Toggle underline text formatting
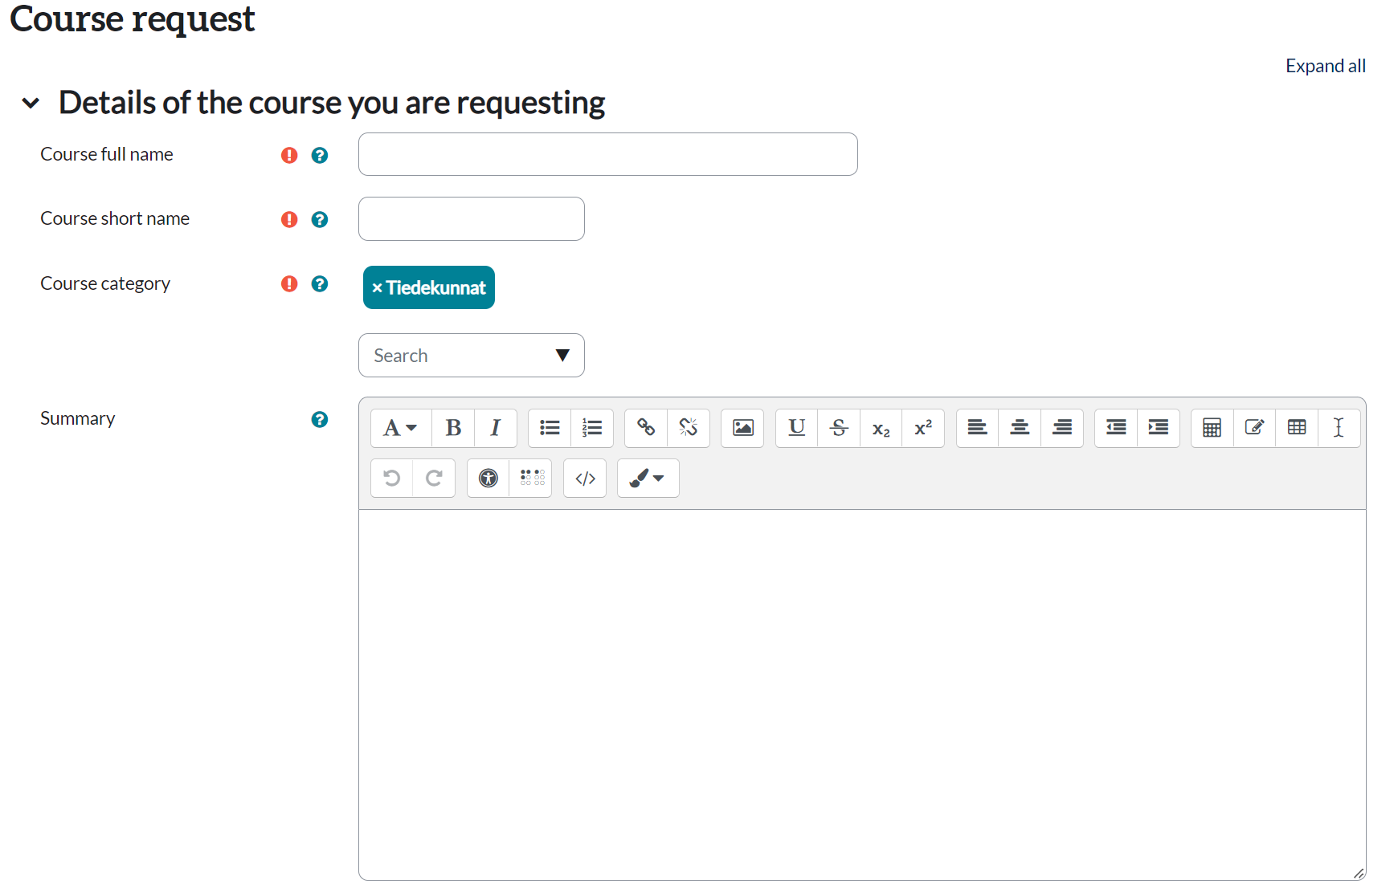This screenshot has width=1398, height=892. tap(796, 428)
